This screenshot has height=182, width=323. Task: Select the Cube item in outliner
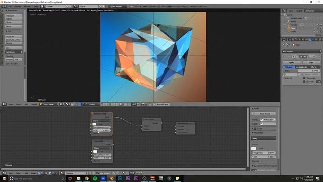293,28
